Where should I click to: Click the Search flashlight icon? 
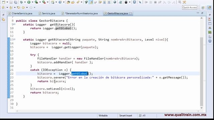(78, 2)
